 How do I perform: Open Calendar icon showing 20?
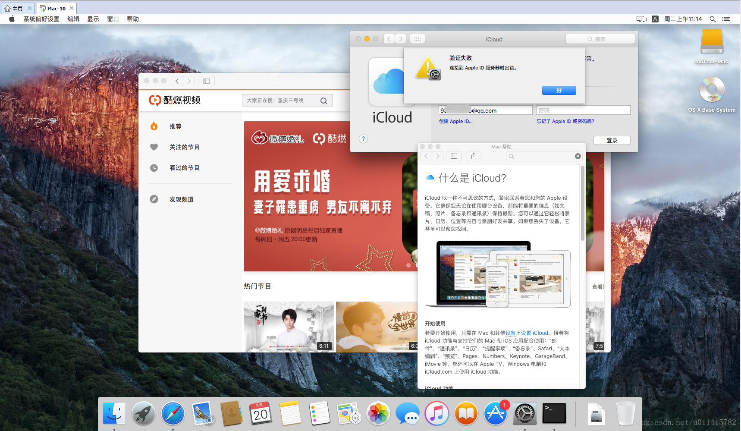point(261,413)
